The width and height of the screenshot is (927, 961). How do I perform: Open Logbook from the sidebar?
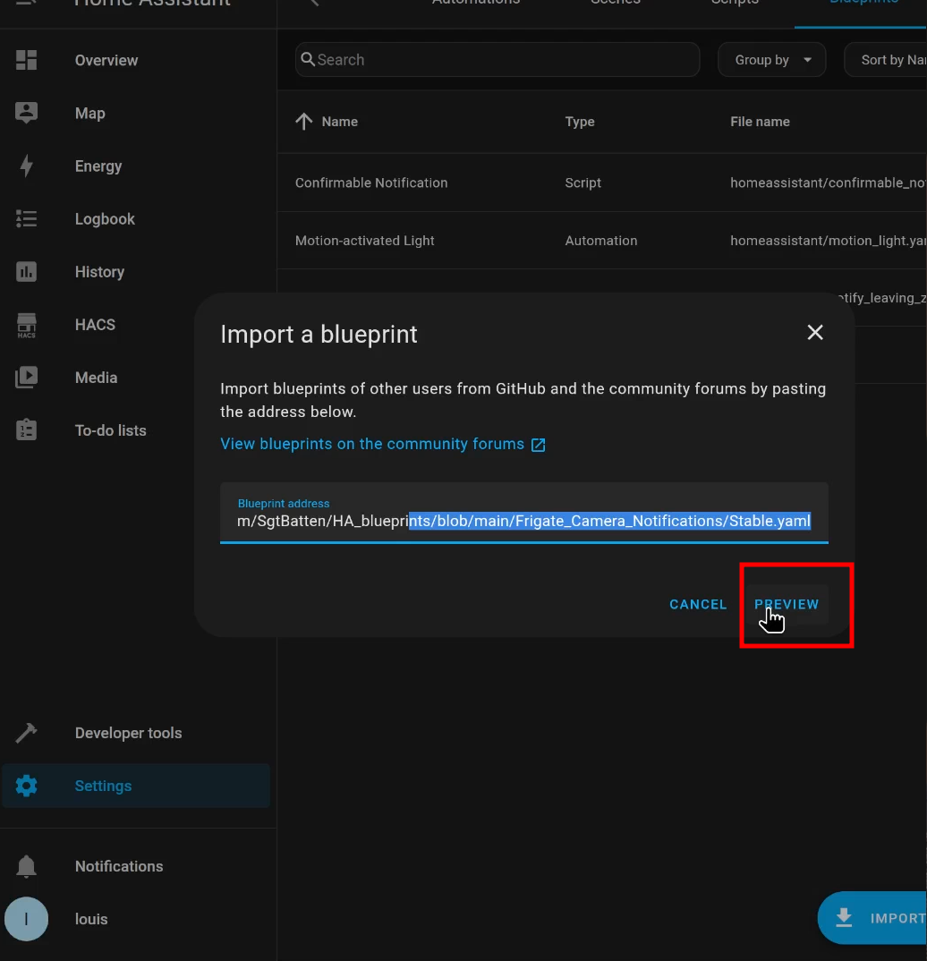coord(136,219)
